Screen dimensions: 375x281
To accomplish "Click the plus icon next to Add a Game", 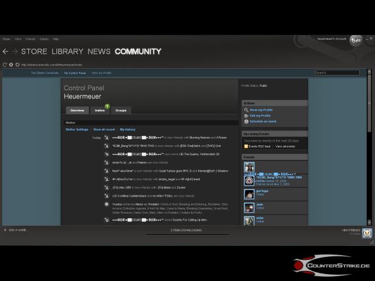I will click(5, 230).
